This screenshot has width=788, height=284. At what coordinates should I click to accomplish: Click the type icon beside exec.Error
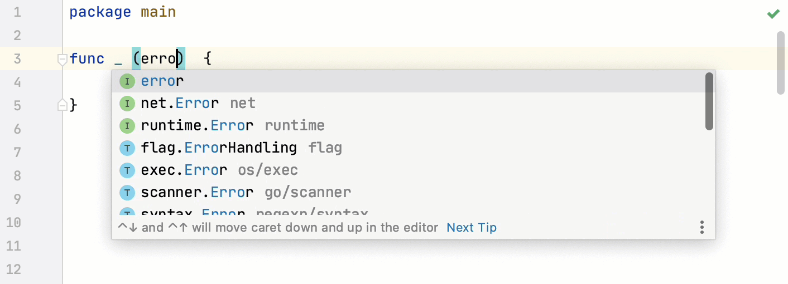[x=127, y=170]
